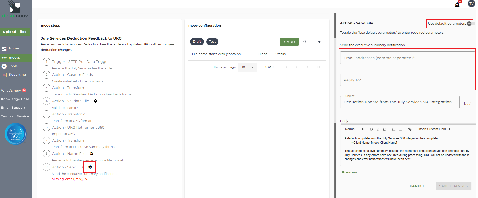
Task: Select step 4 Action - Validate File
Action: tap(71, 101)
